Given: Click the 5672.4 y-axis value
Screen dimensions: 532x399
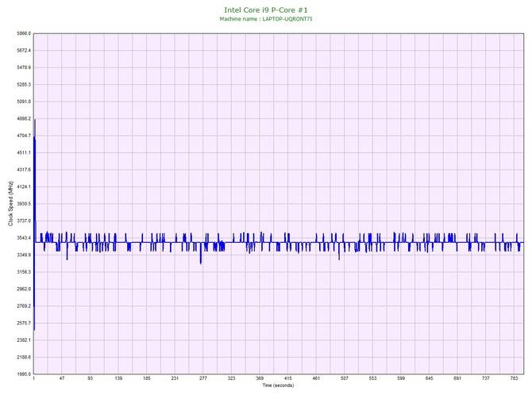Looking at the screenshot, I should pos(24,51).
